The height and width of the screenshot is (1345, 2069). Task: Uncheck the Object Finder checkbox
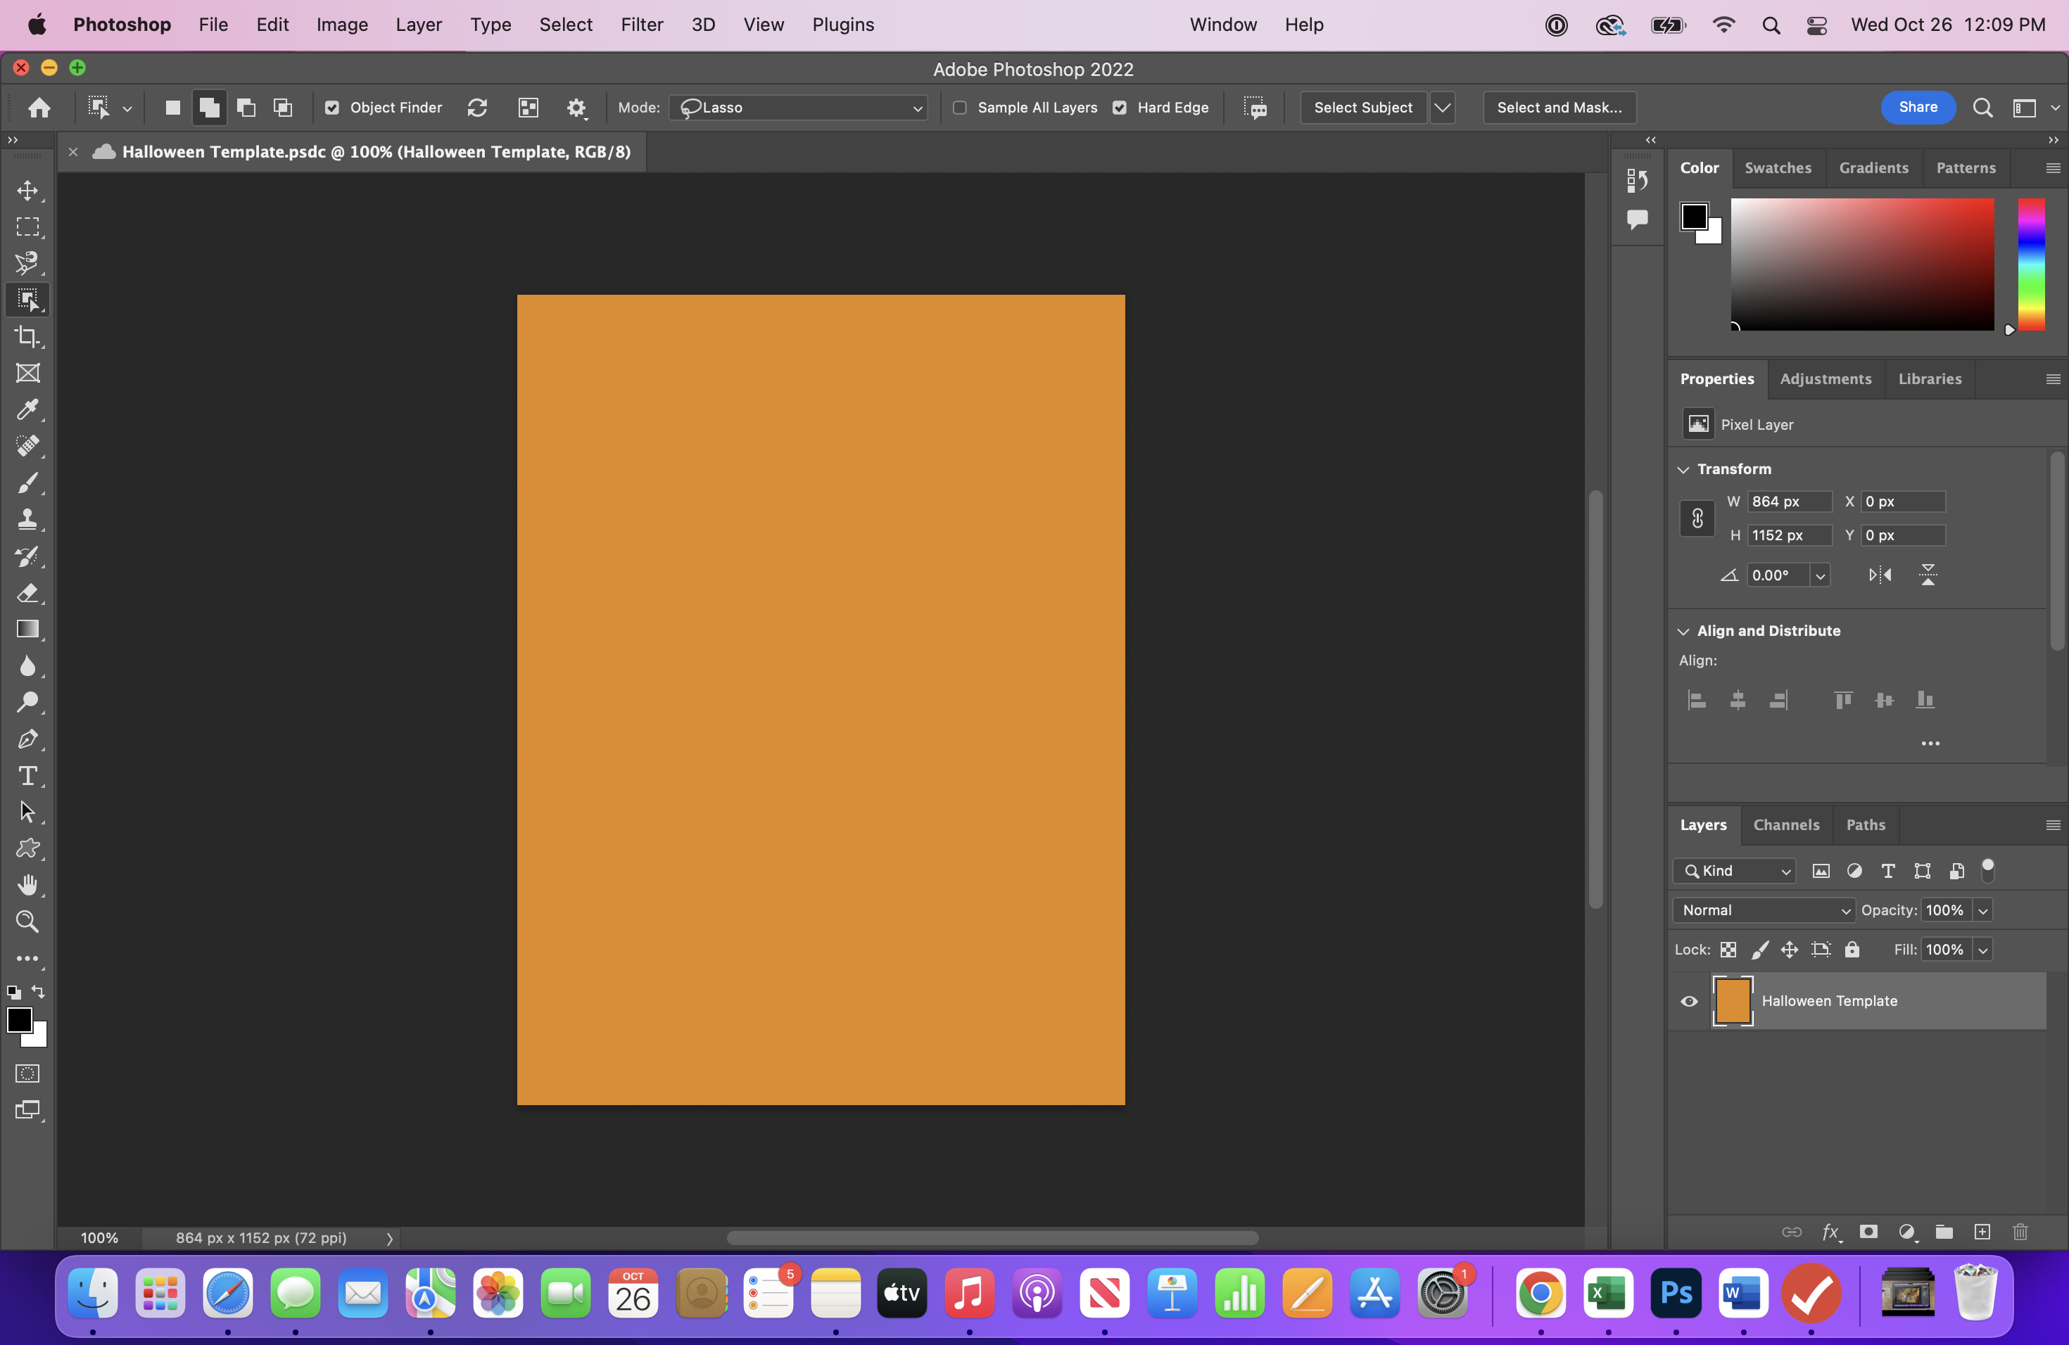[332, 108]
